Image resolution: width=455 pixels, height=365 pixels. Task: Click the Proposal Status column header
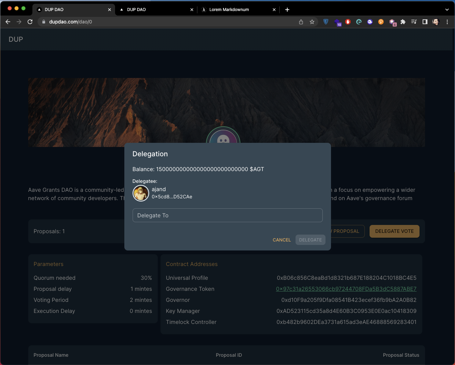pyautogui.click(x=401, y=355)
